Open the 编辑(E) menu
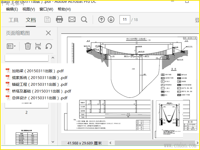 (x=12, y=9)
